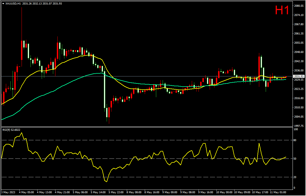Image resolution: width=306 pixels, height=196 pixels.
Task: Click the current price tag 2031.93
Action: click(299, 76)
